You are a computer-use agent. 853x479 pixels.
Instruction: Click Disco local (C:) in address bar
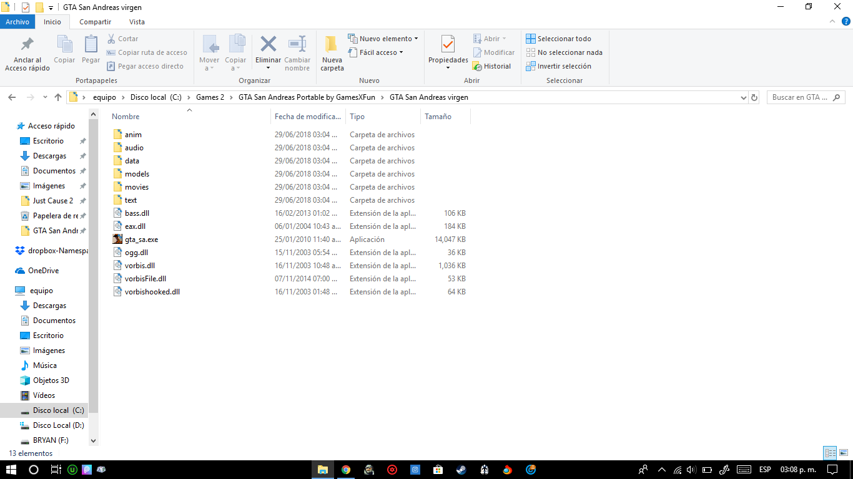click(156, 97)
